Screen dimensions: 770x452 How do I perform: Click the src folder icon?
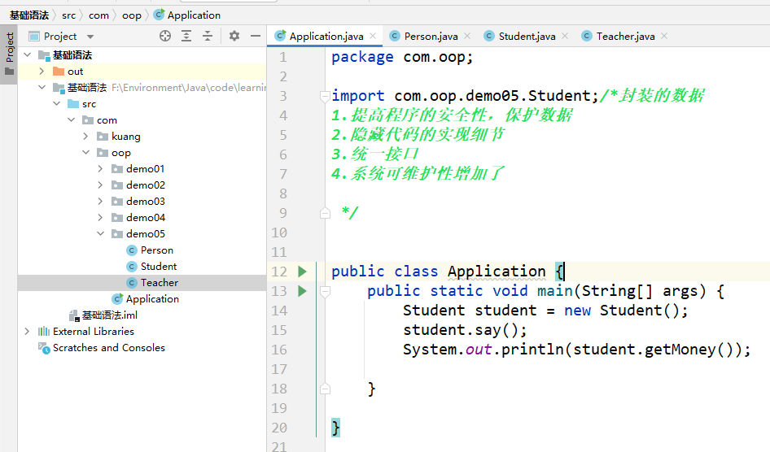(73, 103)
